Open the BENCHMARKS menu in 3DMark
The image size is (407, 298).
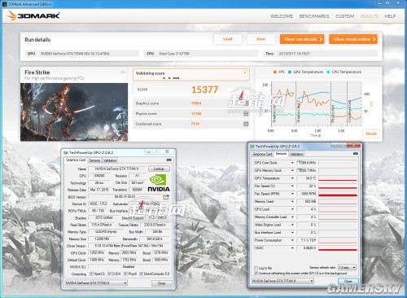pyautogui.click(x=314, y=16)
